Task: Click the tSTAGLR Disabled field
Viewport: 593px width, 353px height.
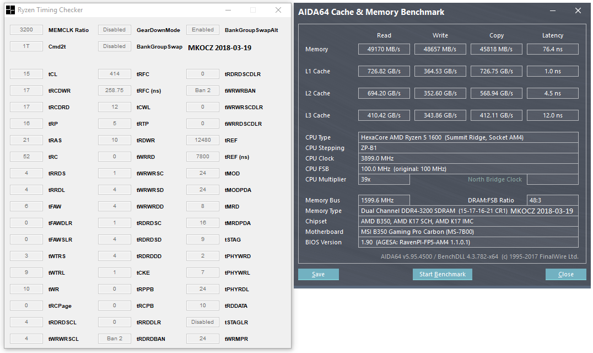Action: pyautogui.click(x=203, y=322)
